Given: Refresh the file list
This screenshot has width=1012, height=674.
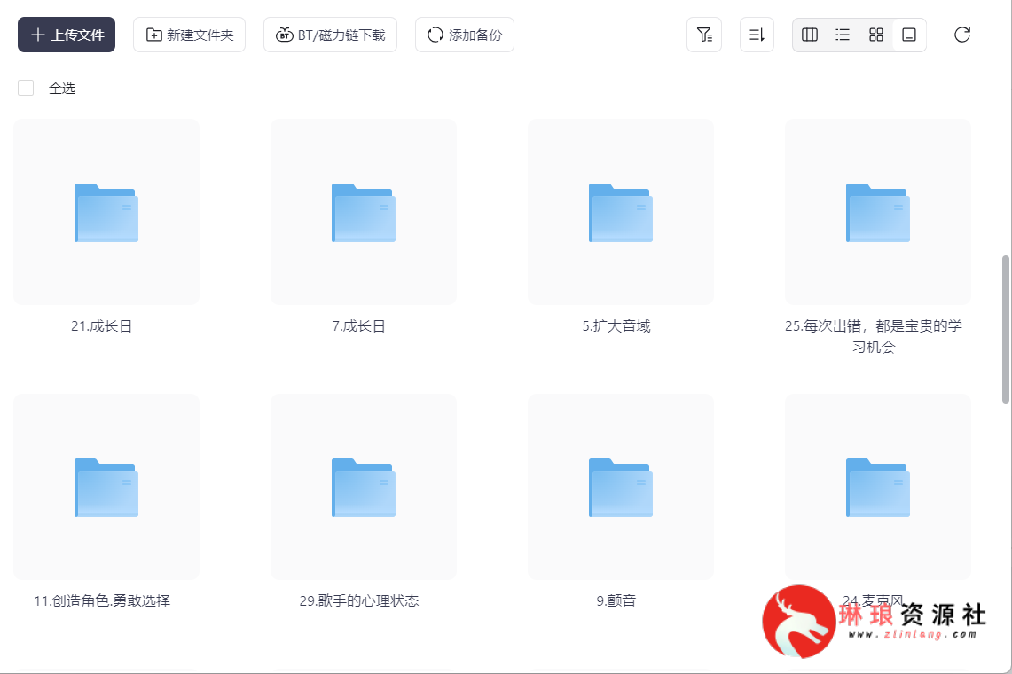Looking at the screenshot, I should (x=961, y=35).
